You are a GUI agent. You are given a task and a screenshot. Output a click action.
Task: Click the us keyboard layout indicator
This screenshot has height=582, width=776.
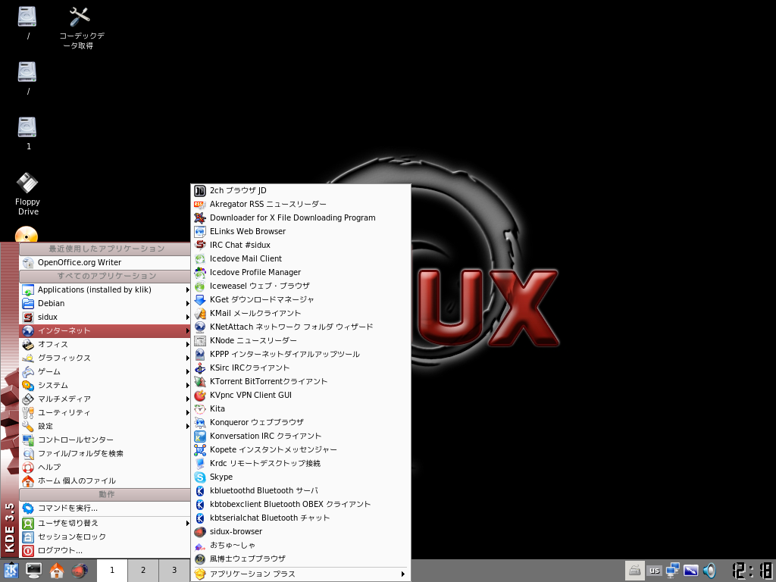(655, 571)
